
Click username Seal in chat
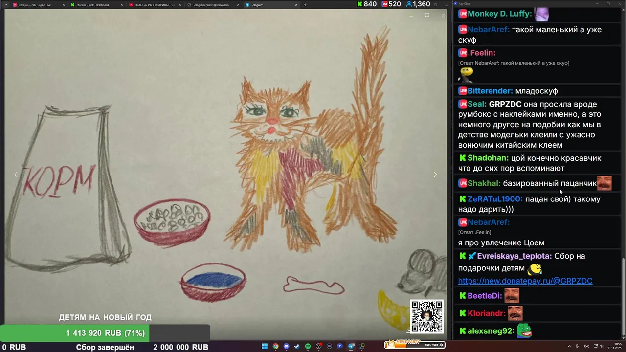click(x=477, y=104)
